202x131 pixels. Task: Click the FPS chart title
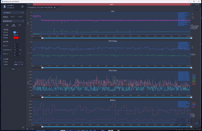(113, 11)
